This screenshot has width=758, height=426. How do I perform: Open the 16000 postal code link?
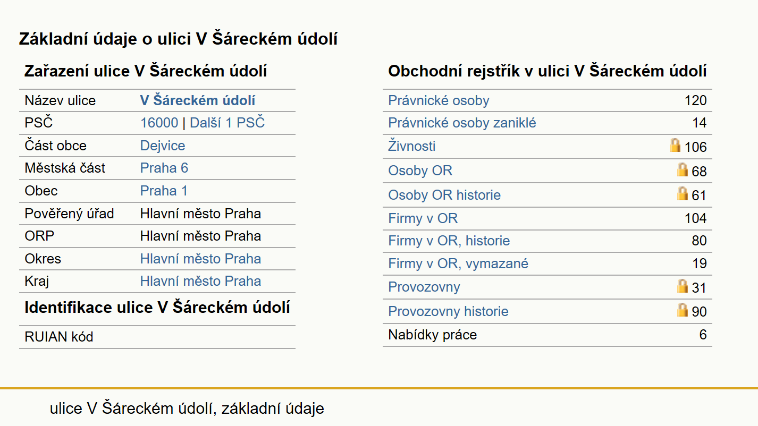159,123
